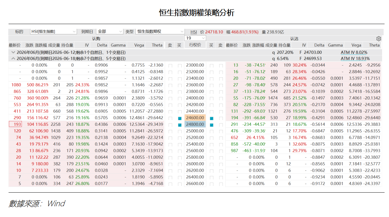Click the put Theta value -33.7993
This screenshot has width=389, height=217.
(x=372, y=151)
